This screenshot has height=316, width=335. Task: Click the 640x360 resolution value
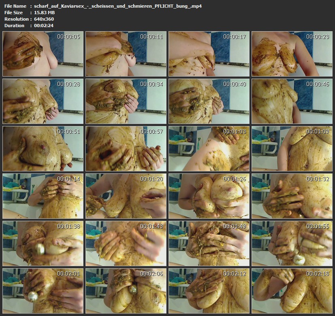click(x=44, y=19)
